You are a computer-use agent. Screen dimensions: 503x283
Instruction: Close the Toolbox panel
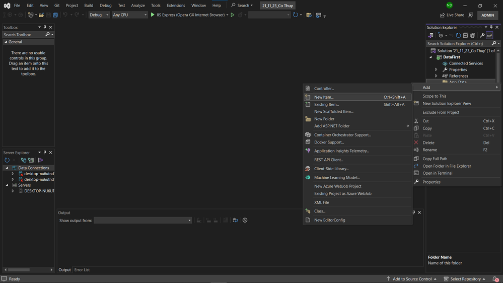click(50, 27)
